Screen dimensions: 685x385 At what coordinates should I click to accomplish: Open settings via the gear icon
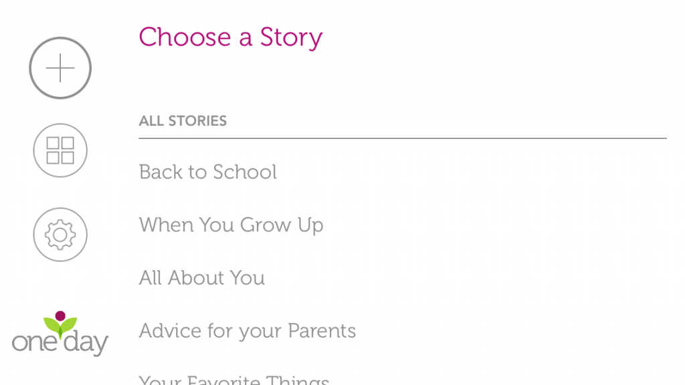[60, 235]
